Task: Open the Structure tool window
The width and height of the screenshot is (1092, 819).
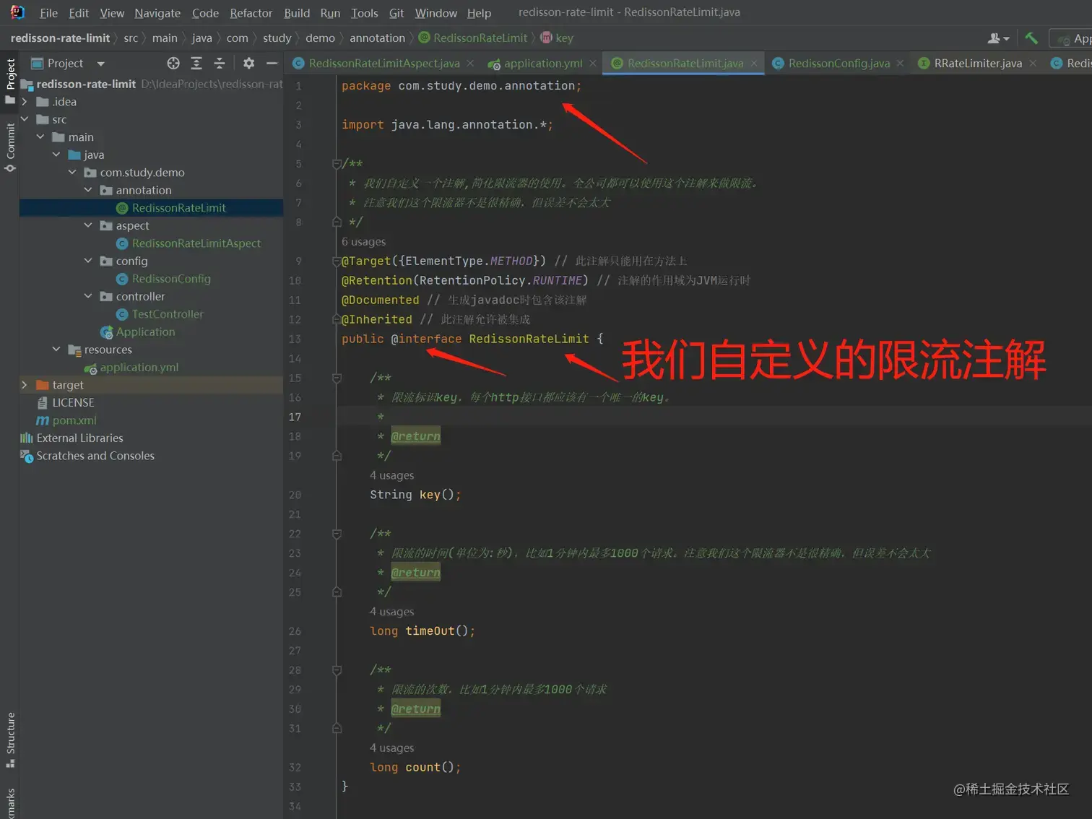Action: click(10, 740)
